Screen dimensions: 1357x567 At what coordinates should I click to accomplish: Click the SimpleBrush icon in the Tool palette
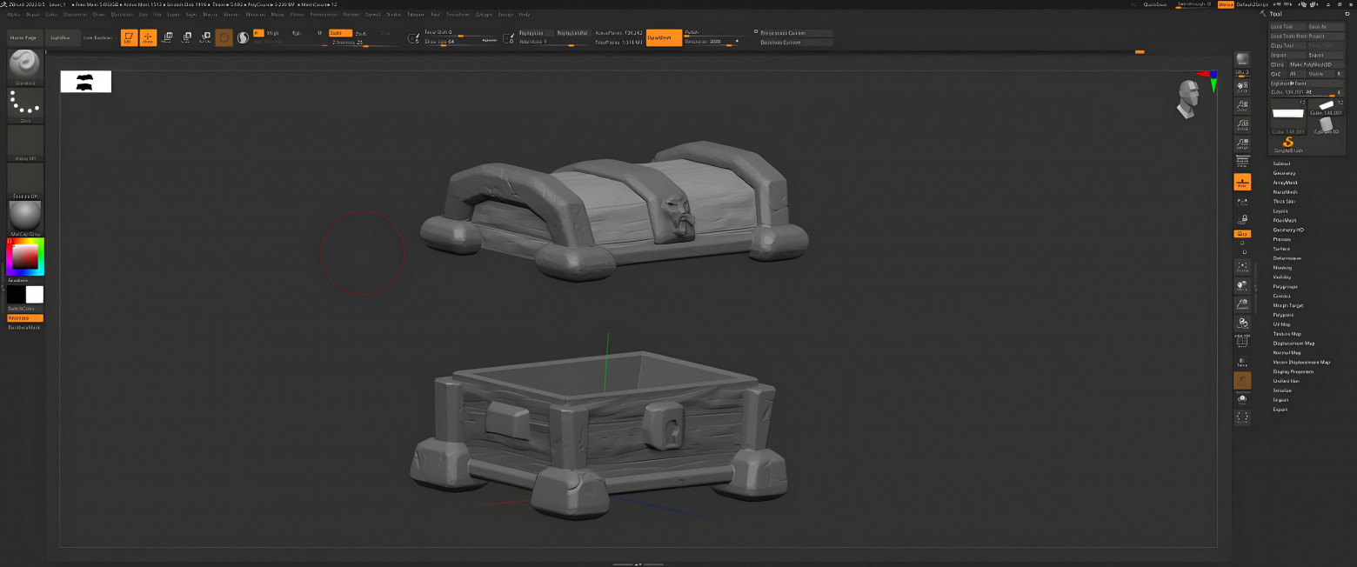pos(1288,143)
